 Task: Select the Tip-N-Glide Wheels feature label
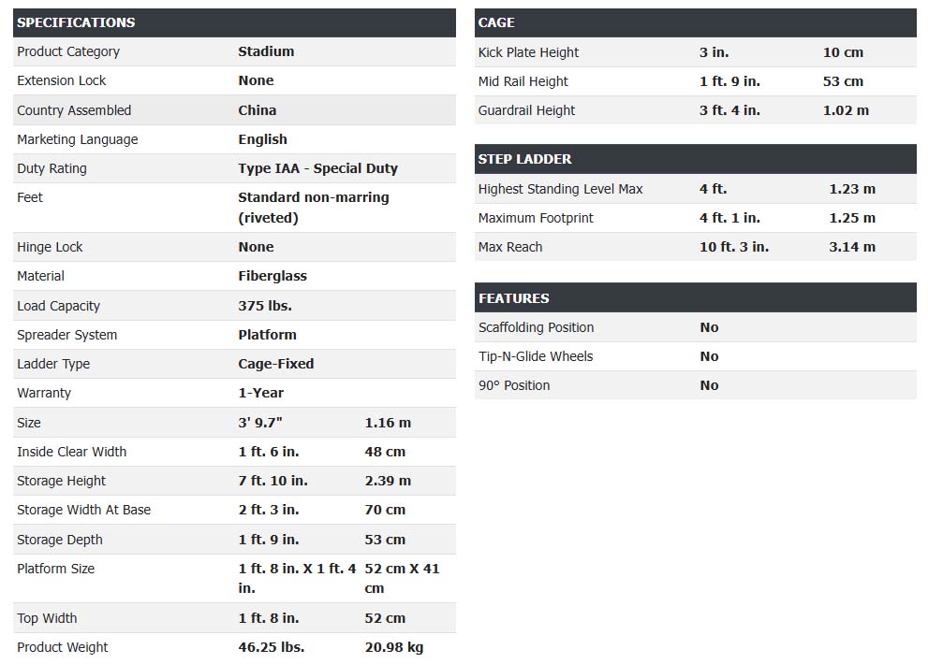536,356
